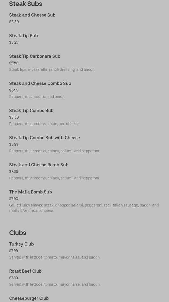Open the Steak and Cheese Bomb Sub
This screenshot has height=302, width=169.
(x=39, y=165)
